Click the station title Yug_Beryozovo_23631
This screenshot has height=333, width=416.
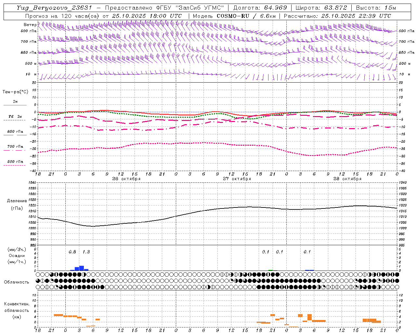tap(54, 8)
